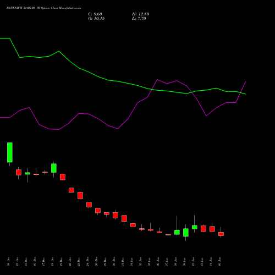275x275 pixels.
Task: Click the green candle on 18 Dec
Action: (x=54, y=168)
